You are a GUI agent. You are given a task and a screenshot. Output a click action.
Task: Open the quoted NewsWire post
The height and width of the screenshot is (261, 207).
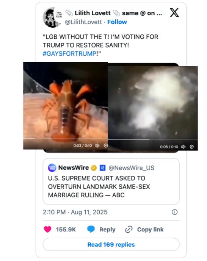[111, 181]
